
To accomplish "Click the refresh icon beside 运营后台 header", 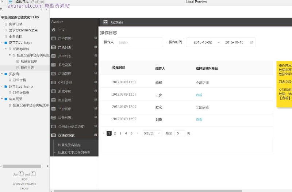I will pos(105,22).
